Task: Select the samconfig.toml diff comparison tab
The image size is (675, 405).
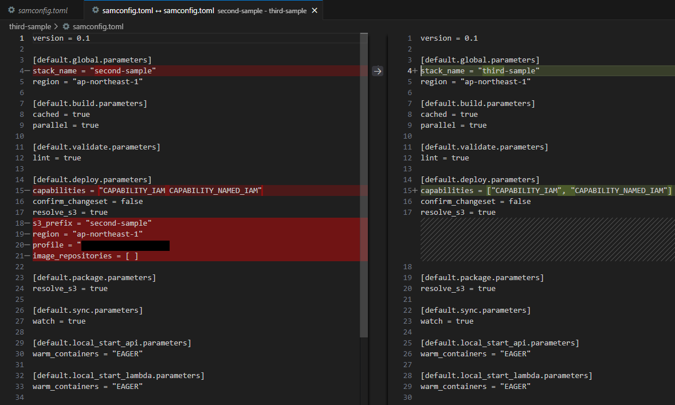Action: coord(204,10)
